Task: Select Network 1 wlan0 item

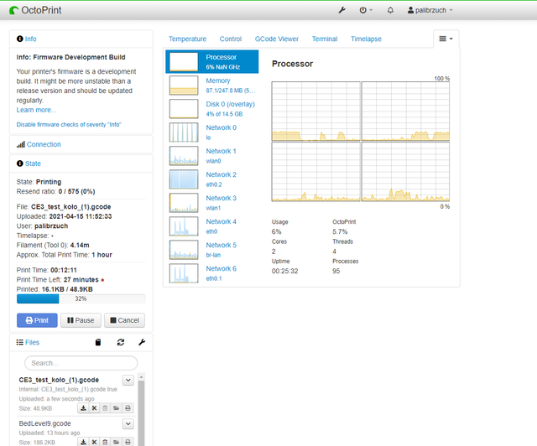Action: 212,156
